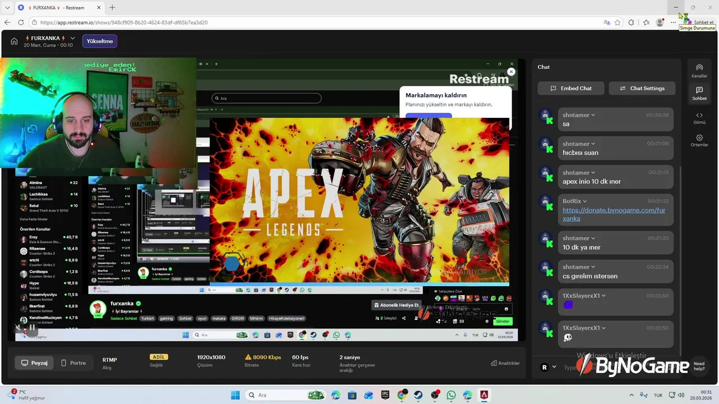This screenshot has height=404, width=719.
Task: Click the Yükseltme upgrade button
Action: pos(100,41)
